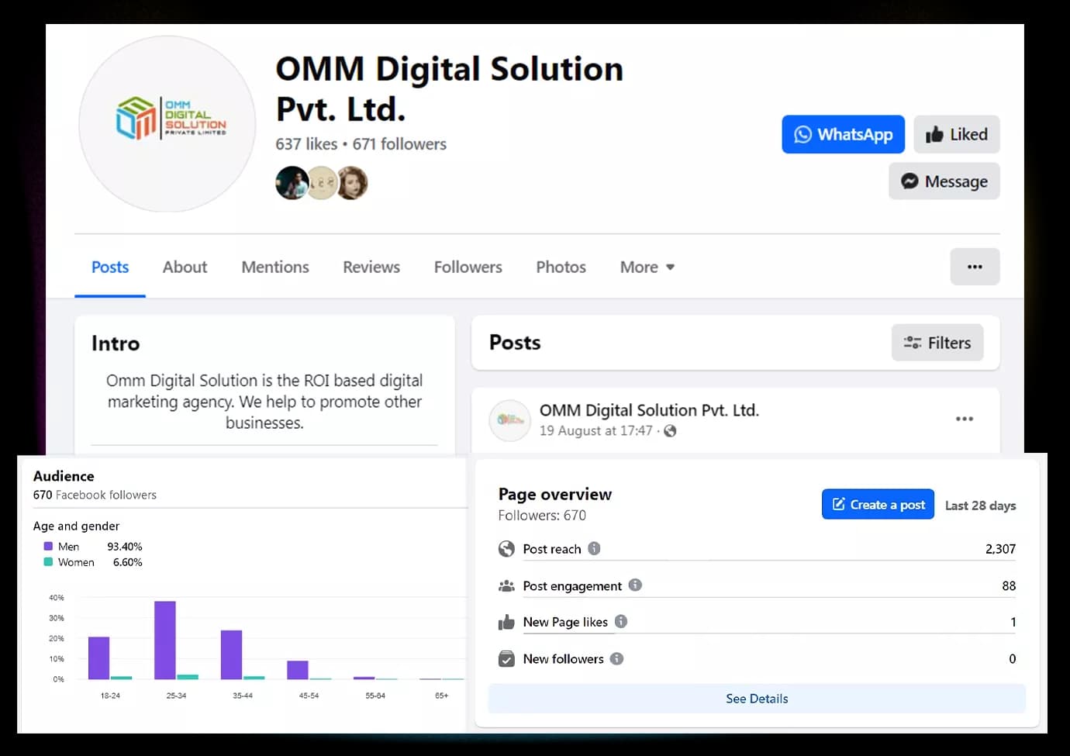Screen dimensions: 1070x756
Task: Open the post's three-dot options menu
Action: [x=964, y=419]
